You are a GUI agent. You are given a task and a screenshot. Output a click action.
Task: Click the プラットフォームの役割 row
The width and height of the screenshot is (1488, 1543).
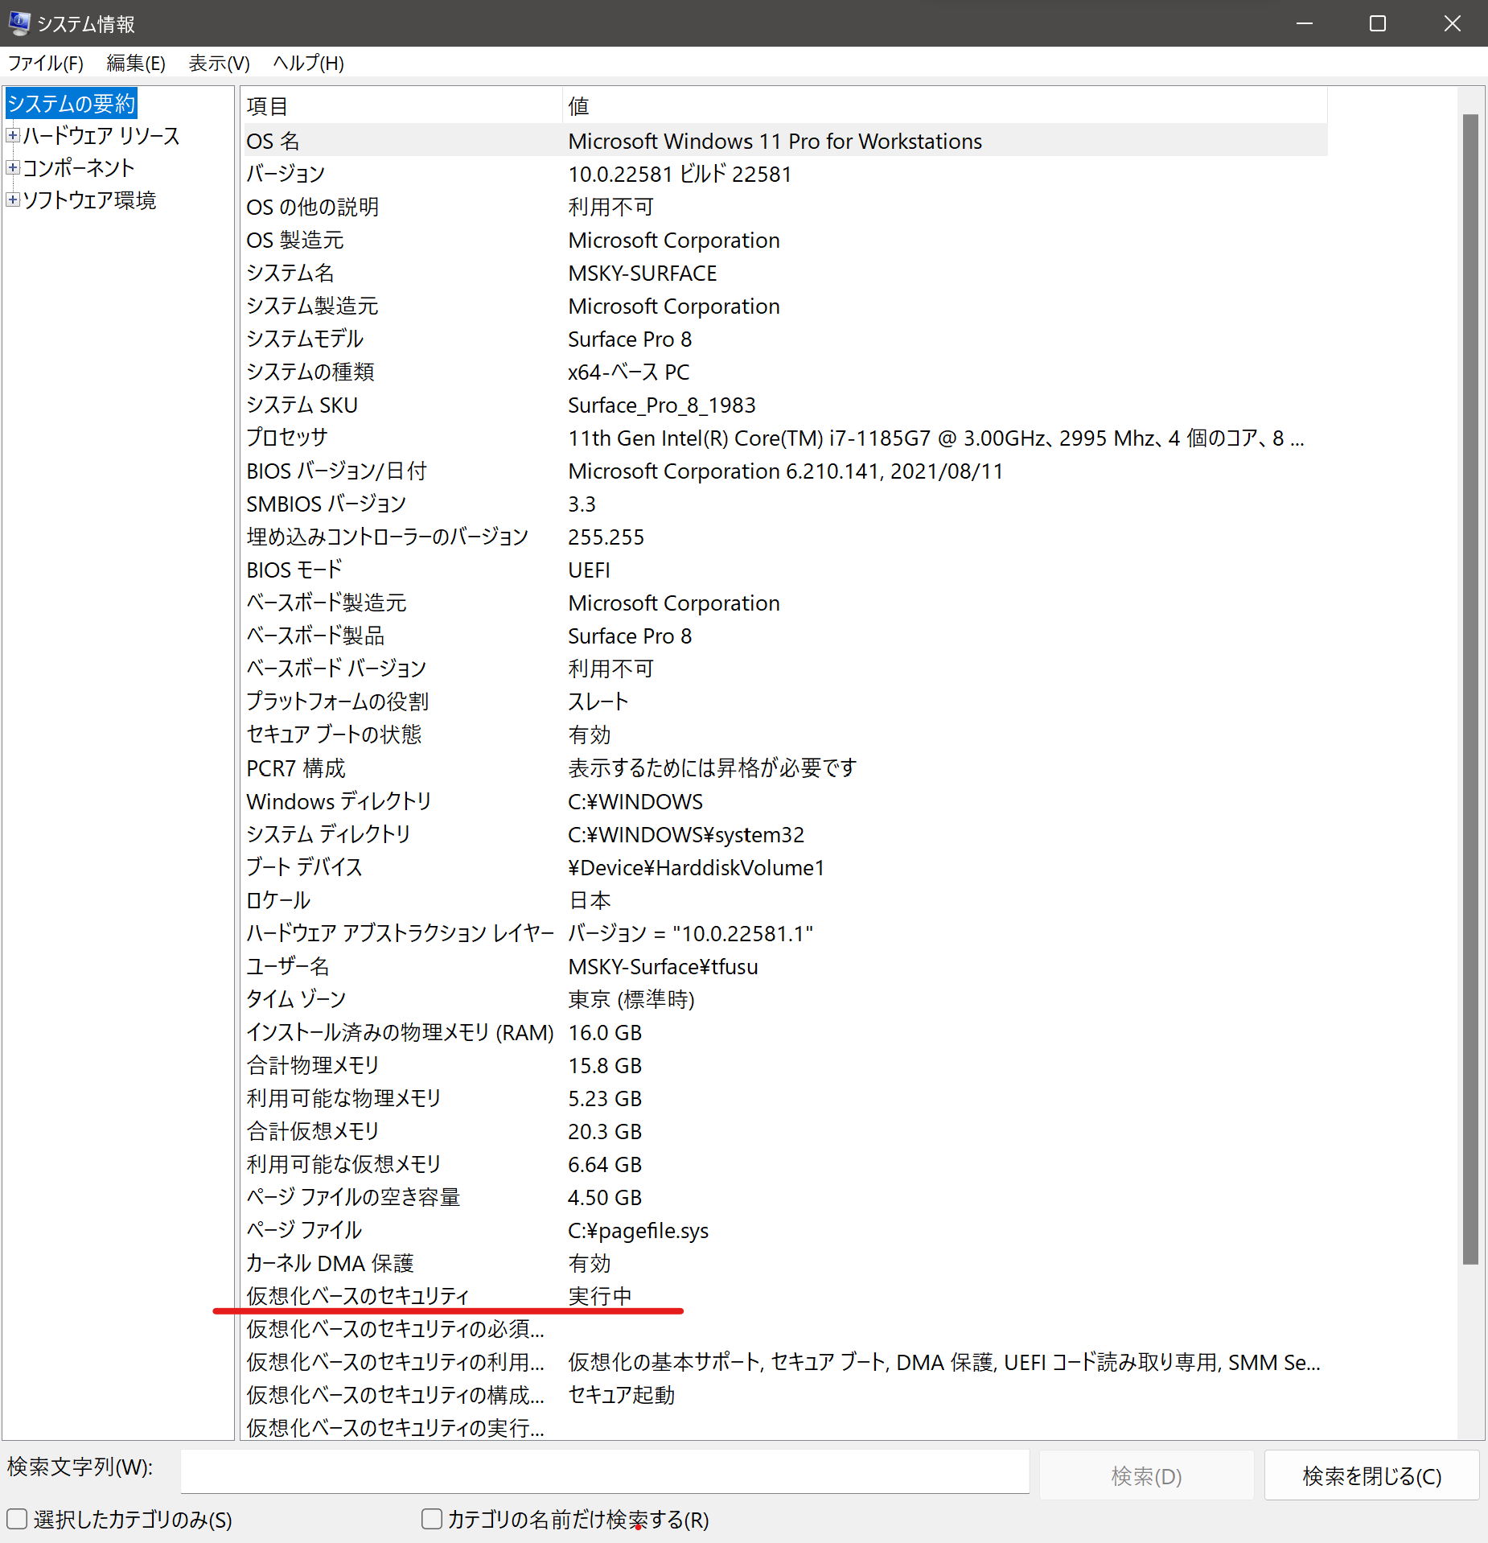pos(784,702)
